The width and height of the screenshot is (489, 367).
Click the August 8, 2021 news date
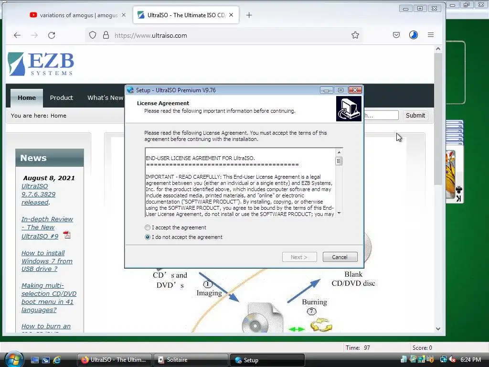pyautogui.click(x=49, y=178)
